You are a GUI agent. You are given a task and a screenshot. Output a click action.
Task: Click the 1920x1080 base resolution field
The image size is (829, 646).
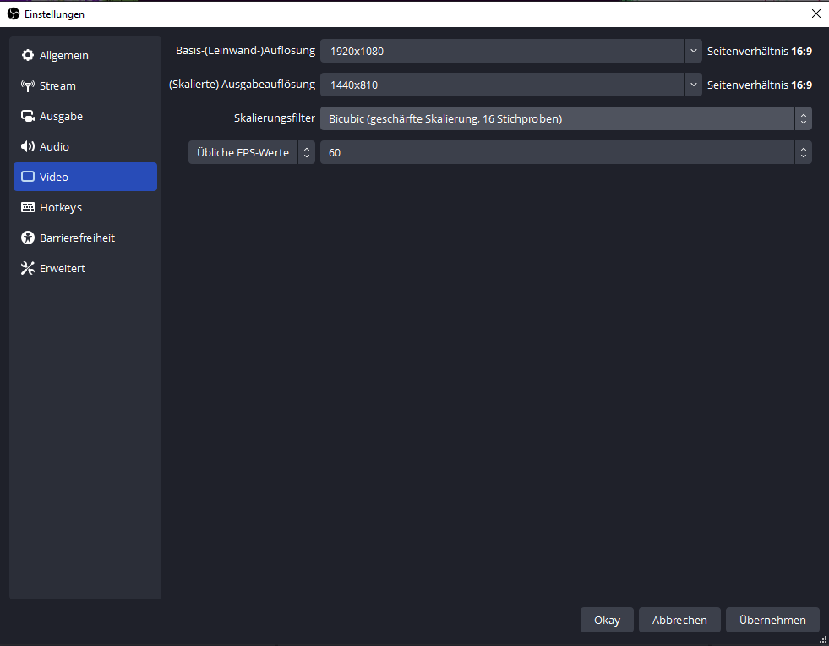[x=502, y=51]
